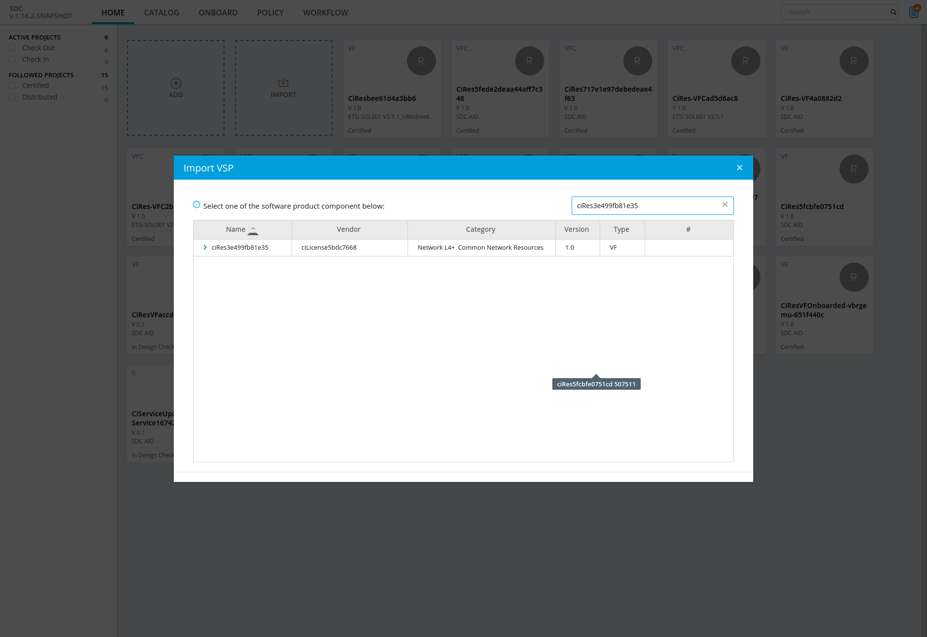Viewport: 927px width, 637px height.
Task: Switch to the ONBOARD tab
Action: click(x=218, y=13)
